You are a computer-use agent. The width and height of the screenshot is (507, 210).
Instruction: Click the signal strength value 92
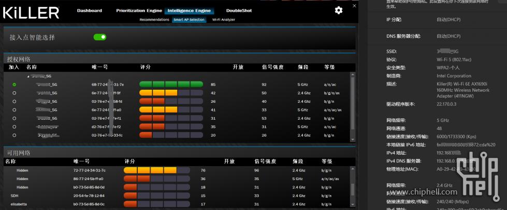coord(264,85)
